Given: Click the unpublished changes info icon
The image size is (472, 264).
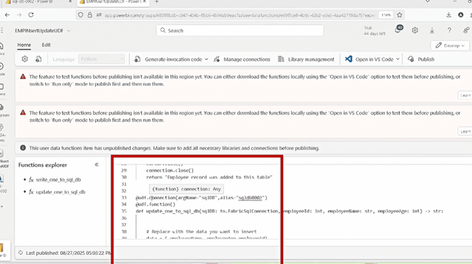Looking at the screenshot, I should [x=23, y=148].
